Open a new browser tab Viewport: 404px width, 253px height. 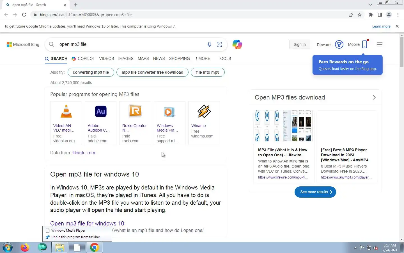point(76,5)
